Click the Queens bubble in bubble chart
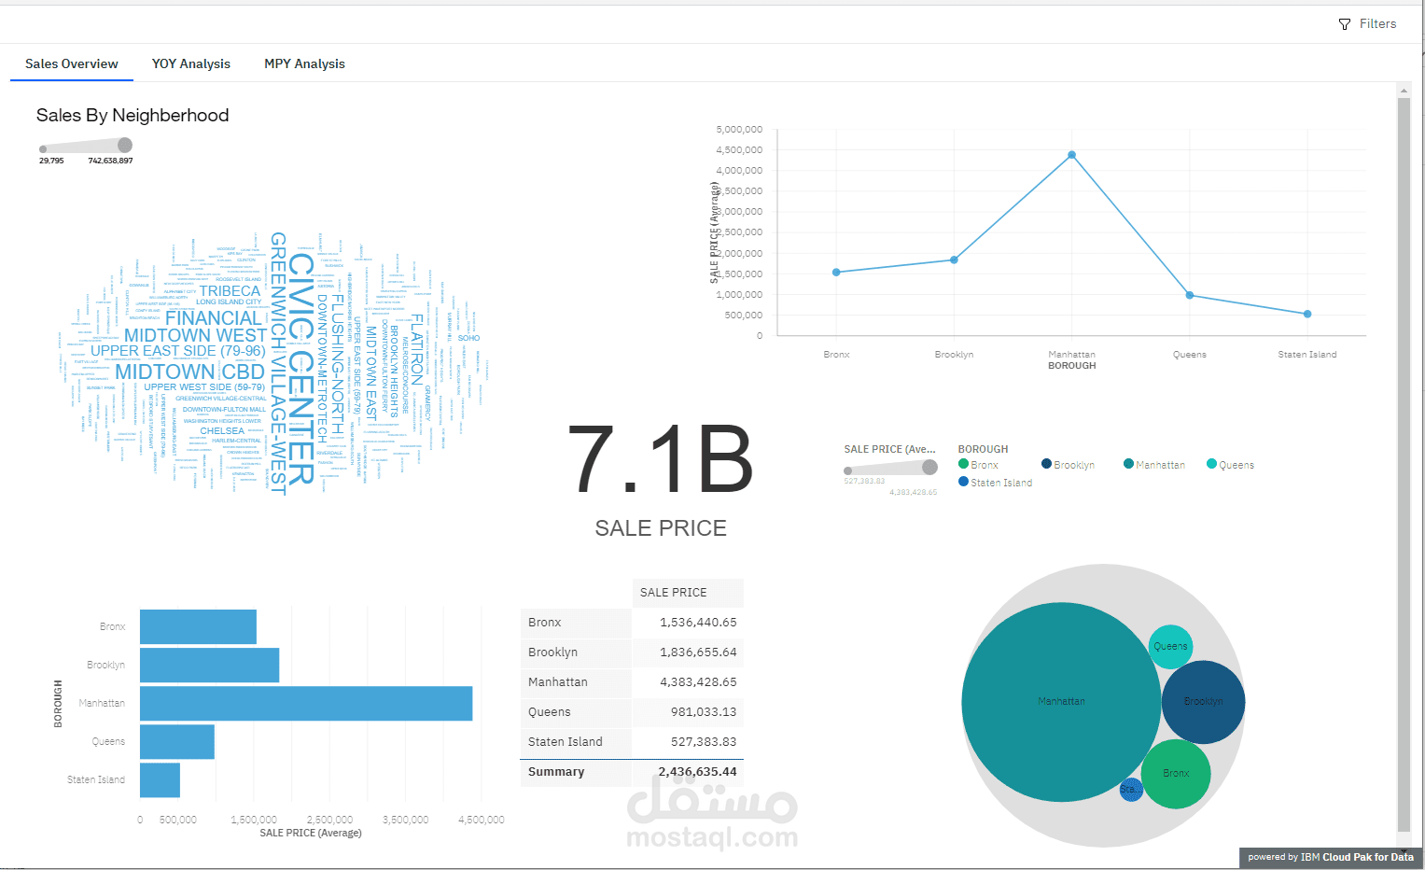The width and height of the screenshot is (1425, 870). tap(1170, 646)
